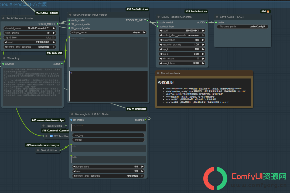Collapse the Runninghub LLM API Node dot
The width and height of the screenshot is (290, 193).
(72, 114)
